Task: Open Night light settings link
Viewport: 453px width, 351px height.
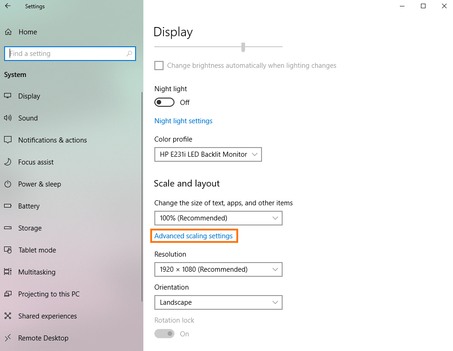Action: (x=184, y=121)
